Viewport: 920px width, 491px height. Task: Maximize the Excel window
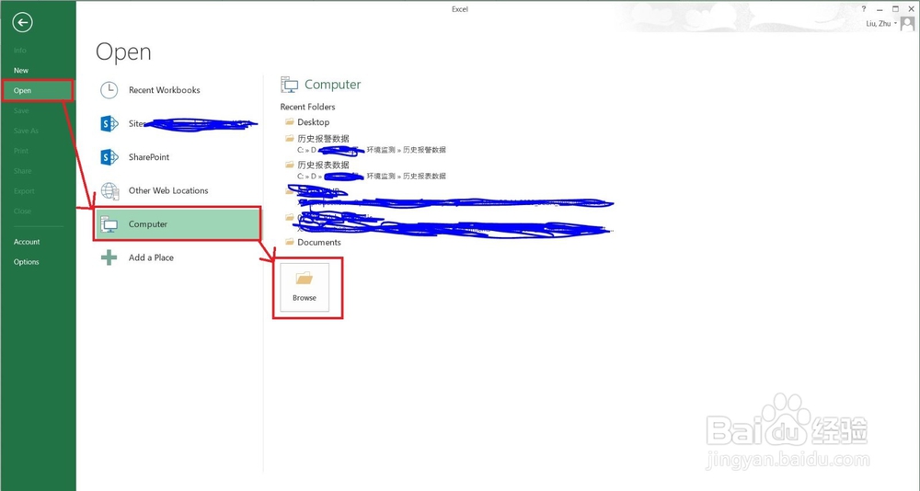point(895,9)
